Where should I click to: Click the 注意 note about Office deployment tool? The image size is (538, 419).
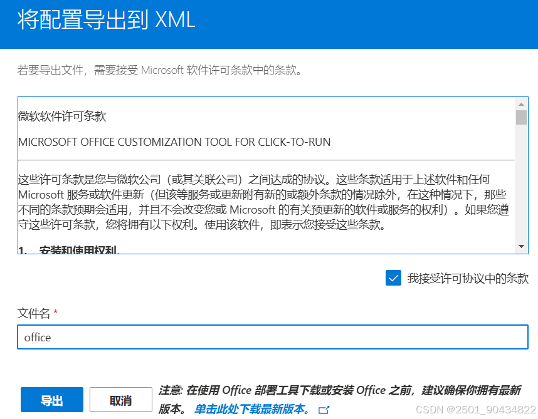point(340,399)
